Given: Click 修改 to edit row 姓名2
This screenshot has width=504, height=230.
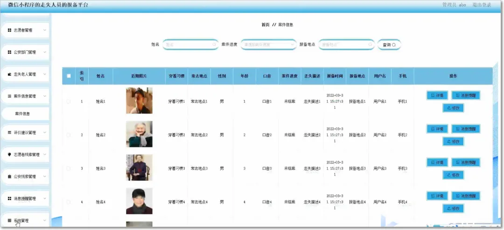Looking at the screenshot, I should [x=453, y=142].
